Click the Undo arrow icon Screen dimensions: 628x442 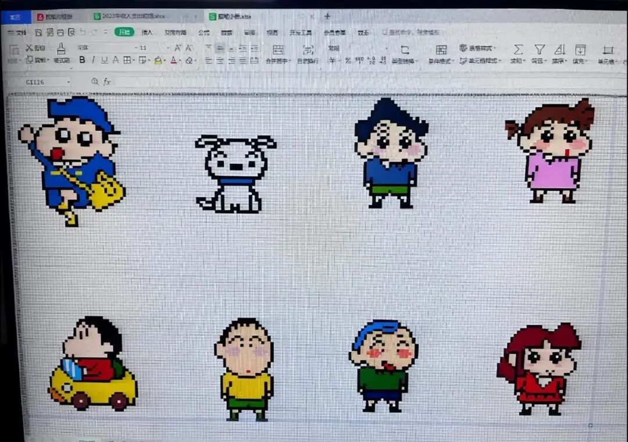[x=83, y=32]
